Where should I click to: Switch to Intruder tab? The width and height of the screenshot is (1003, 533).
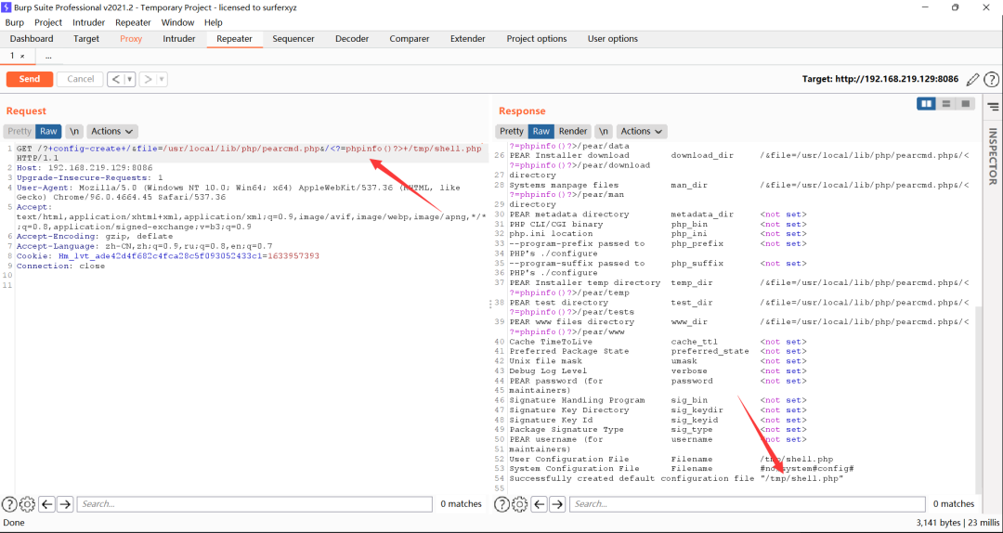179,38
